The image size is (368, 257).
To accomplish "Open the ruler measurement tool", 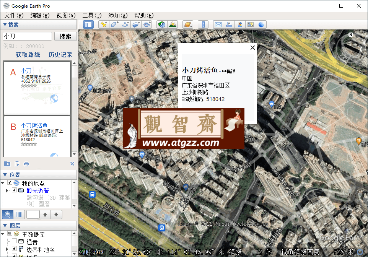I will tap(203, 24).
